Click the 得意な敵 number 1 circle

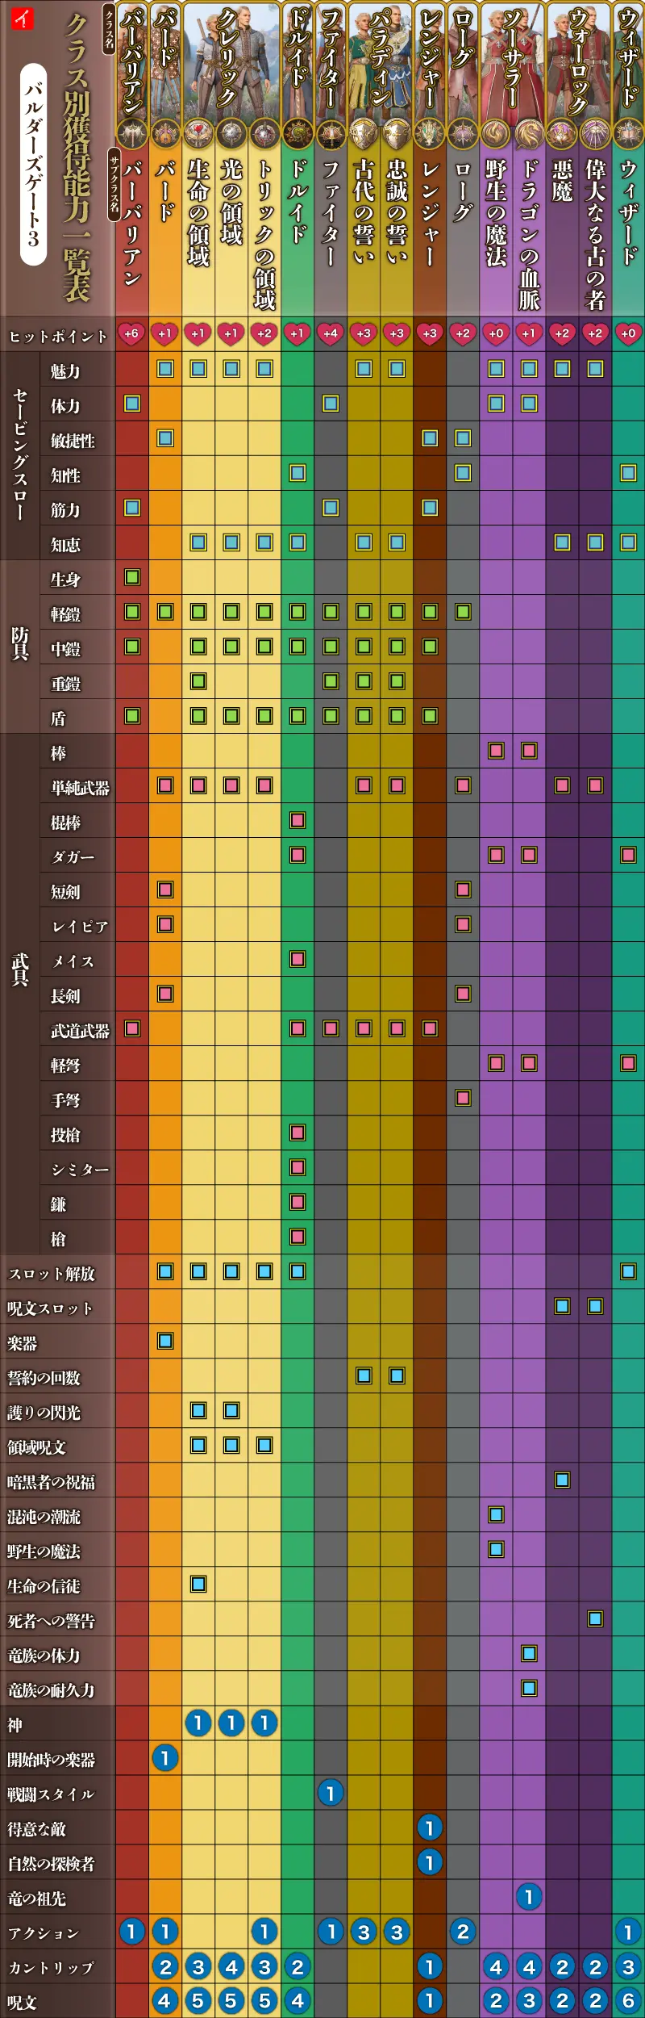pos(430,1828)
